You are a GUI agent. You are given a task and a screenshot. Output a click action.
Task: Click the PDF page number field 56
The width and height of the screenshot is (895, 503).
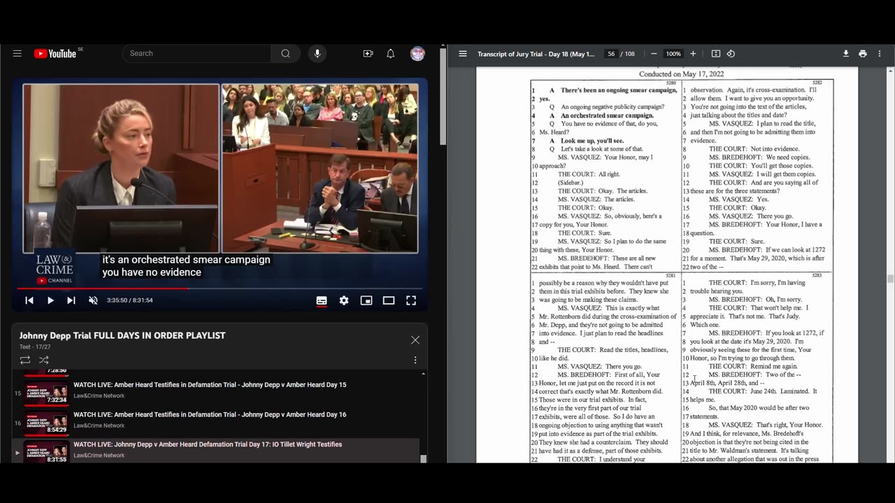pos(611,54)
